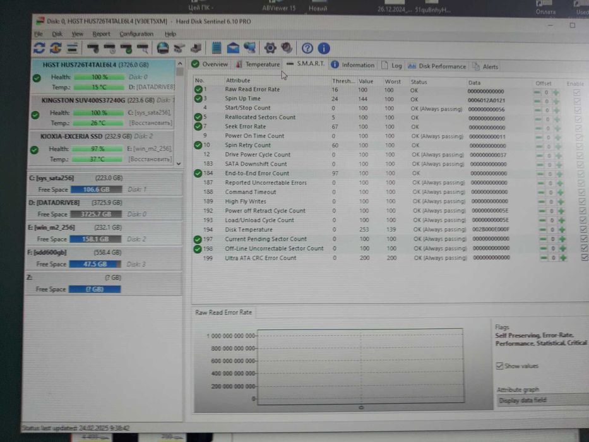Click the C: sys_sata256 free space bar
Screen dimensions: 589x442
96,189
